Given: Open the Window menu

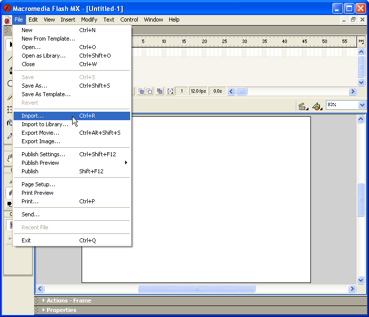Looking at the screenshot, I should (153, 20).
